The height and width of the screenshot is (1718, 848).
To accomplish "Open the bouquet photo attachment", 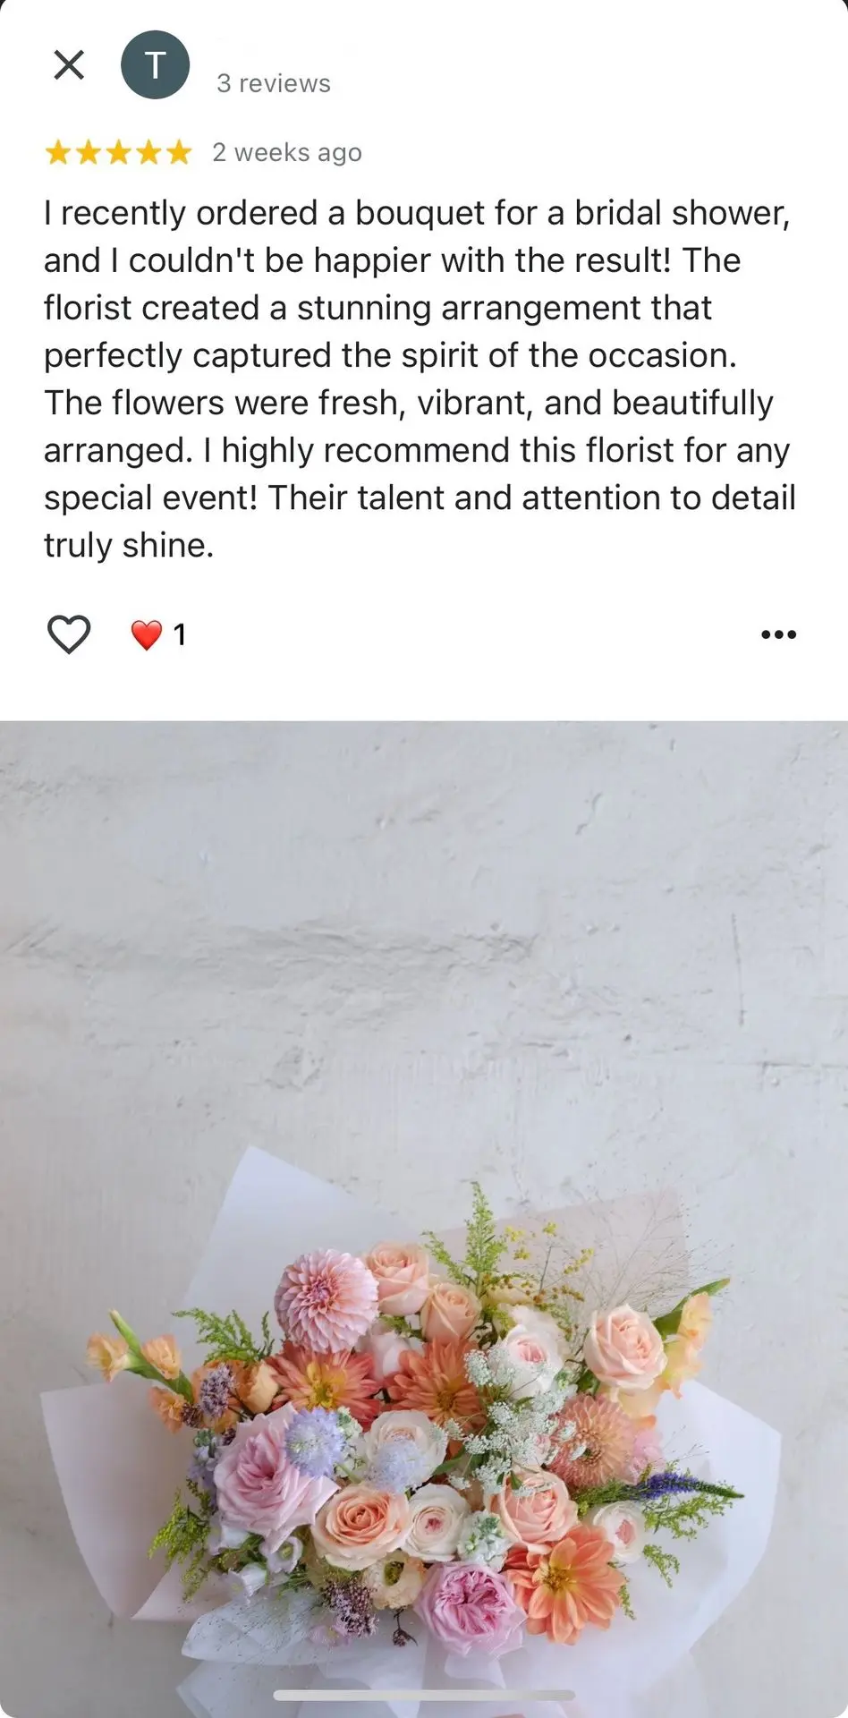I will tap(424, 1219).
